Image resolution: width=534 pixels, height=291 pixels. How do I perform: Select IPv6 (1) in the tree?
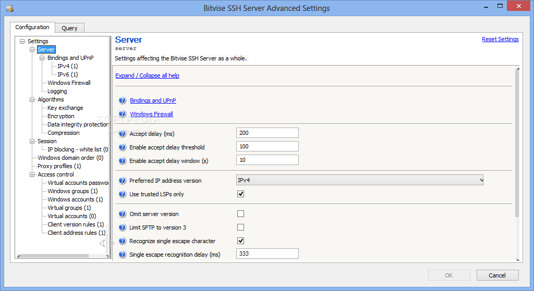(68, 74)
